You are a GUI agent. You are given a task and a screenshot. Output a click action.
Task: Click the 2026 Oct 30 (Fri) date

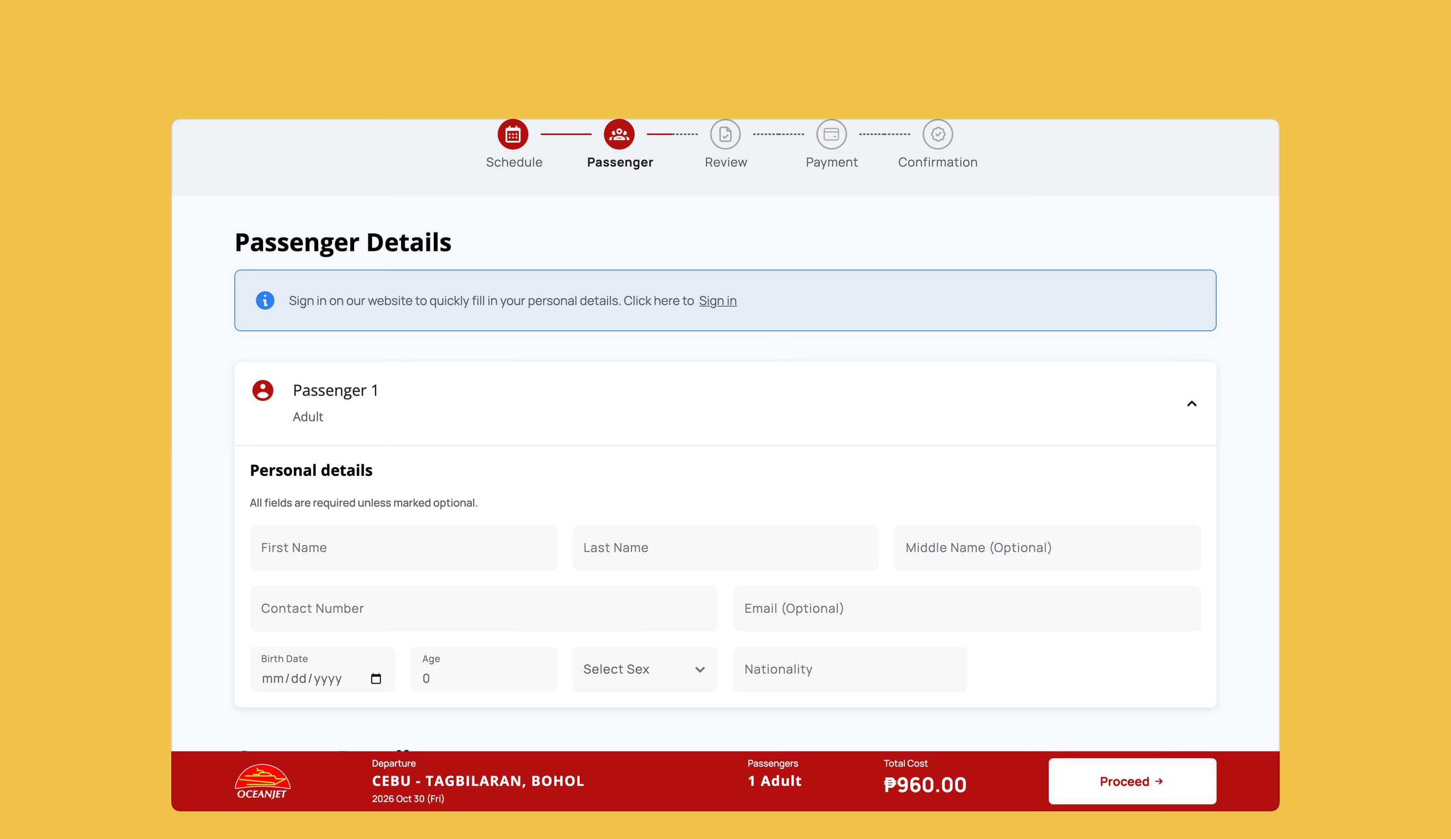coord(408,799)
